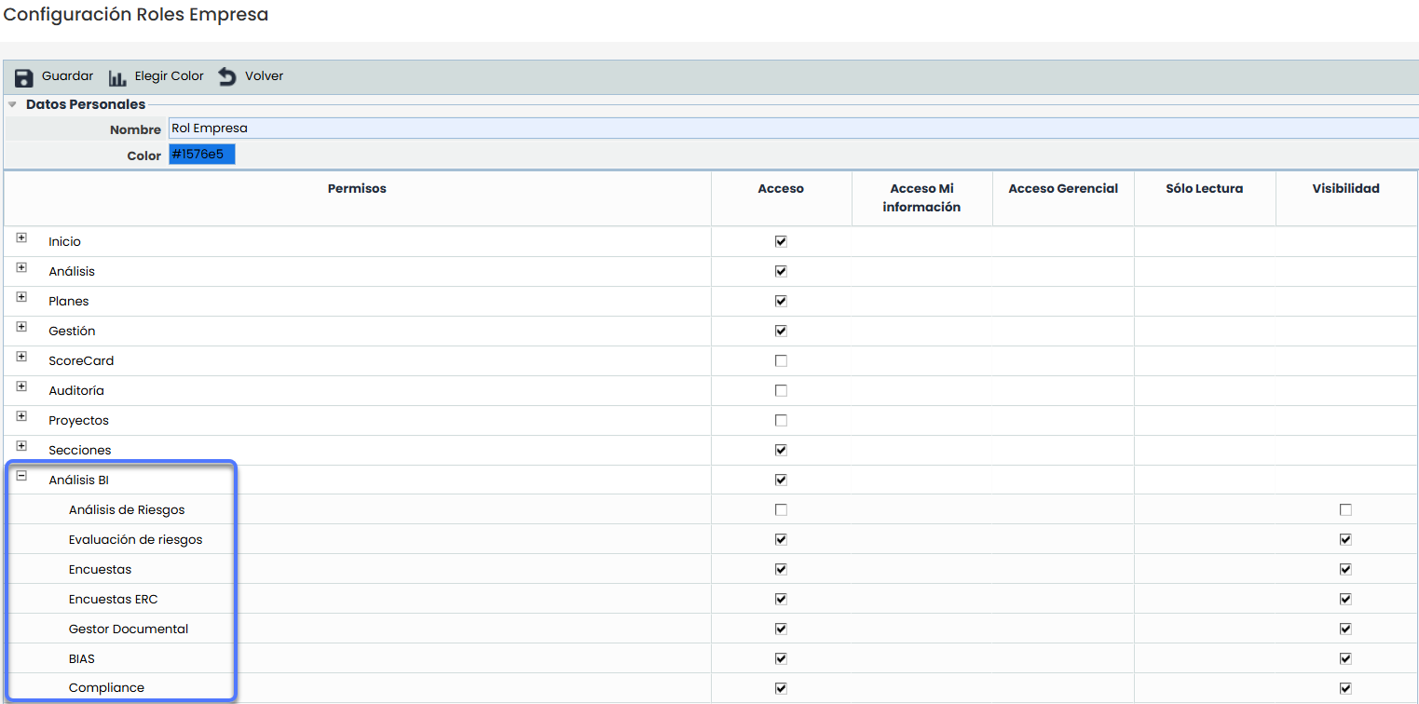The image size is (1419, 704).
Task: Select the Gestor Documental permission row
Action: pyautogui.click(x=129, y=629)
